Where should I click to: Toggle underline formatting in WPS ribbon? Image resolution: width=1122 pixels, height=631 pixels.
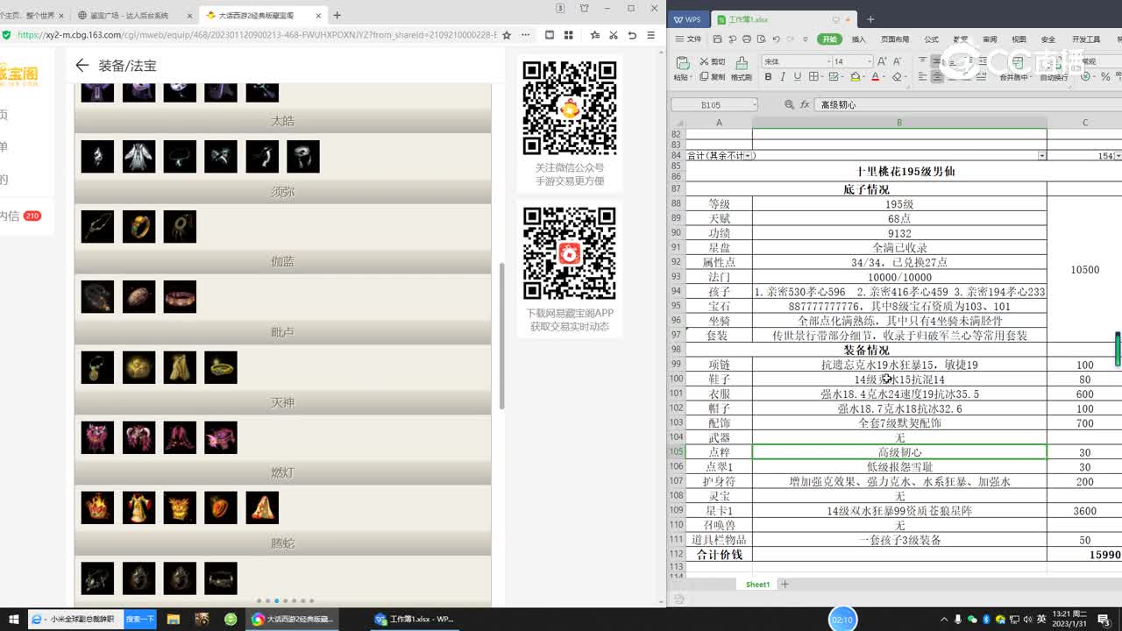click(x=798, y=77)
